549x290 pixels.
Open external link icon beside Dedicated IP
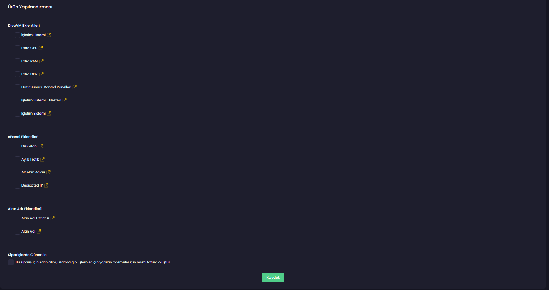(x=46, y=185)
